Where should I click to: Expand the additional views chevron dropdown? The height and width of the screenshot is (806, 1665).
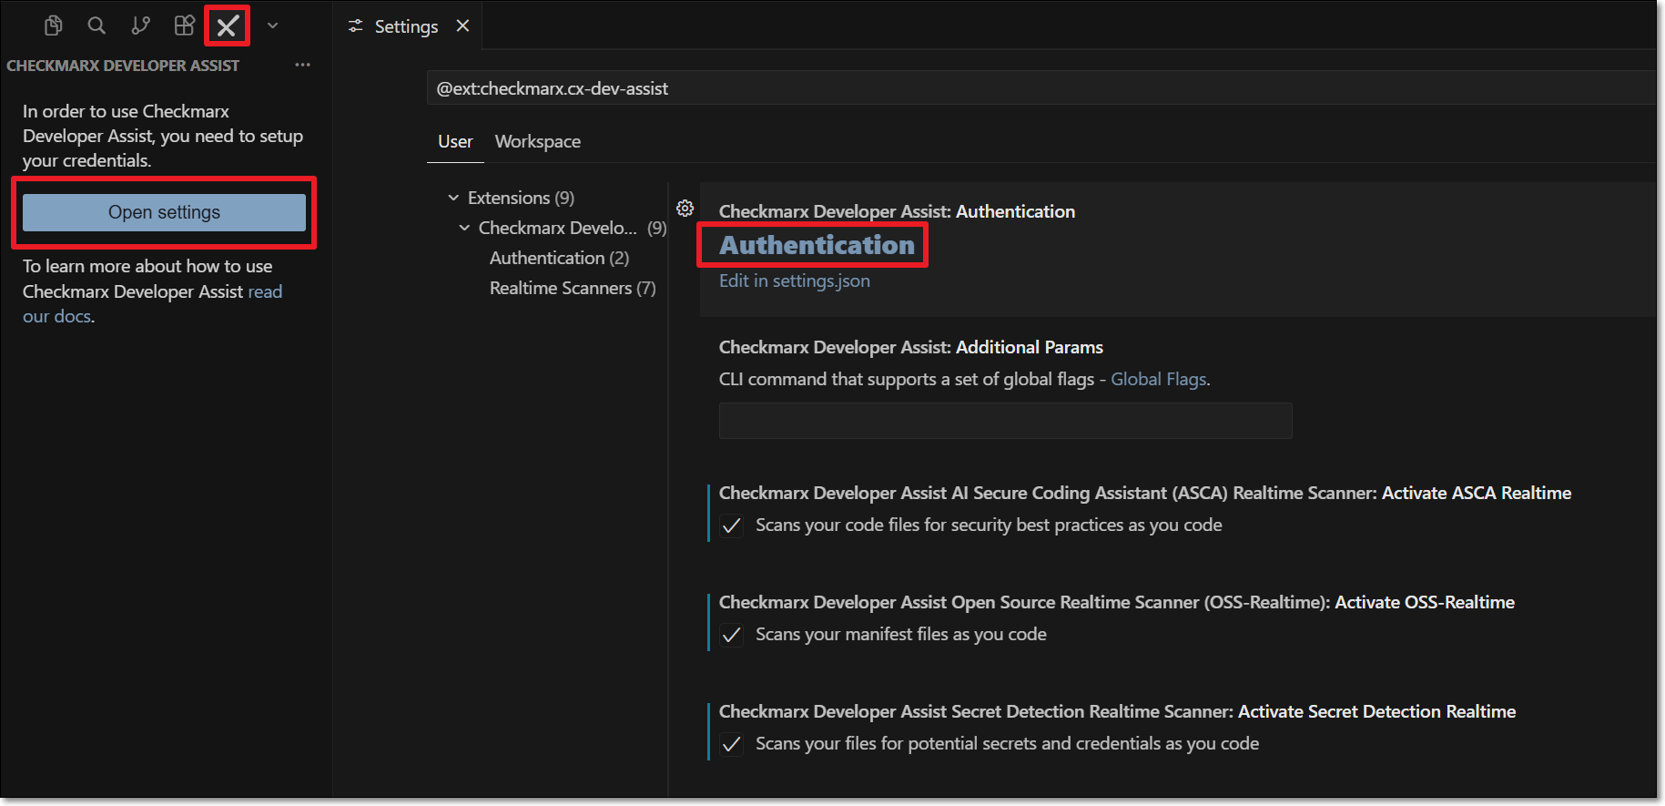tap(272, 26)
